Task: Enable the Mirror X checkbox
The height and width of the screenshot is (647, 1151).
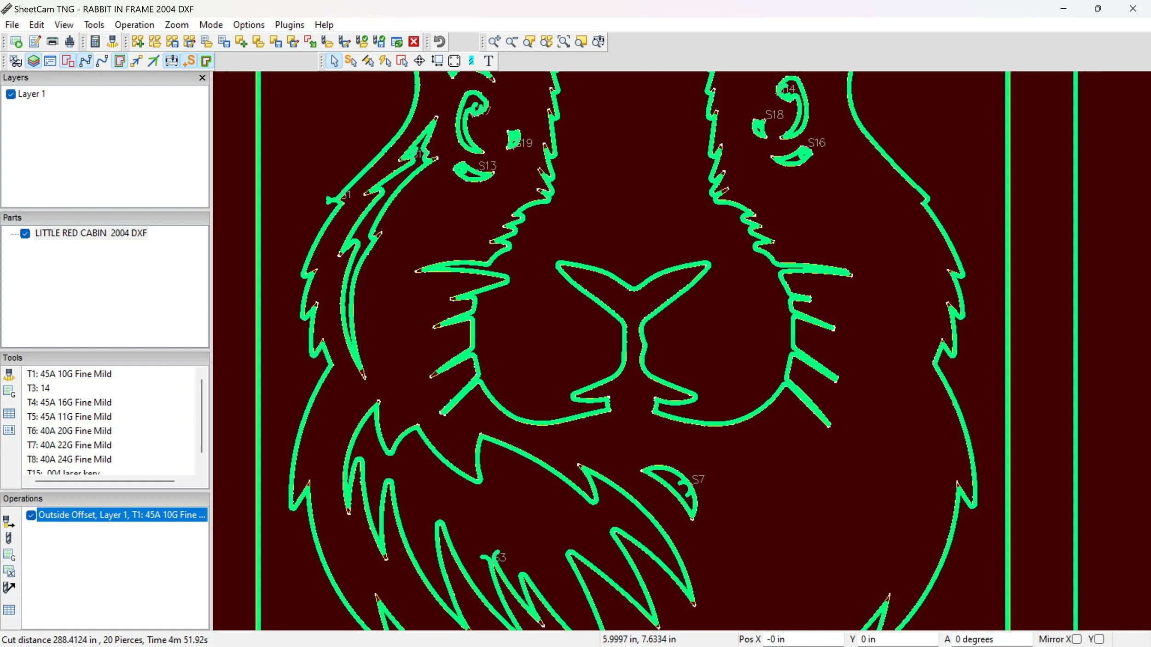Action: tap(1076, 639)
